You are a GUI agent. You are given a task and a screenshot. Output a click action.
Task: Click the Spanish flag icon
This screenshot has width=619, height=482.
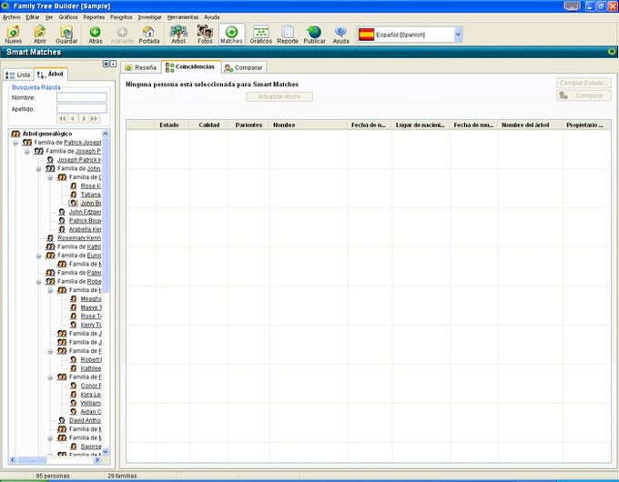(x=366, y=35)
